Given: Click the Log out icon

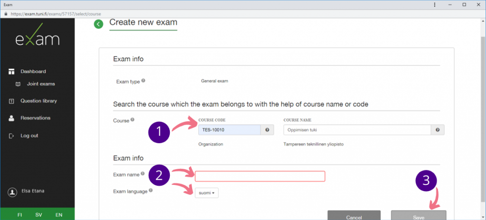Looking at the screenshot, I should 12,136.
